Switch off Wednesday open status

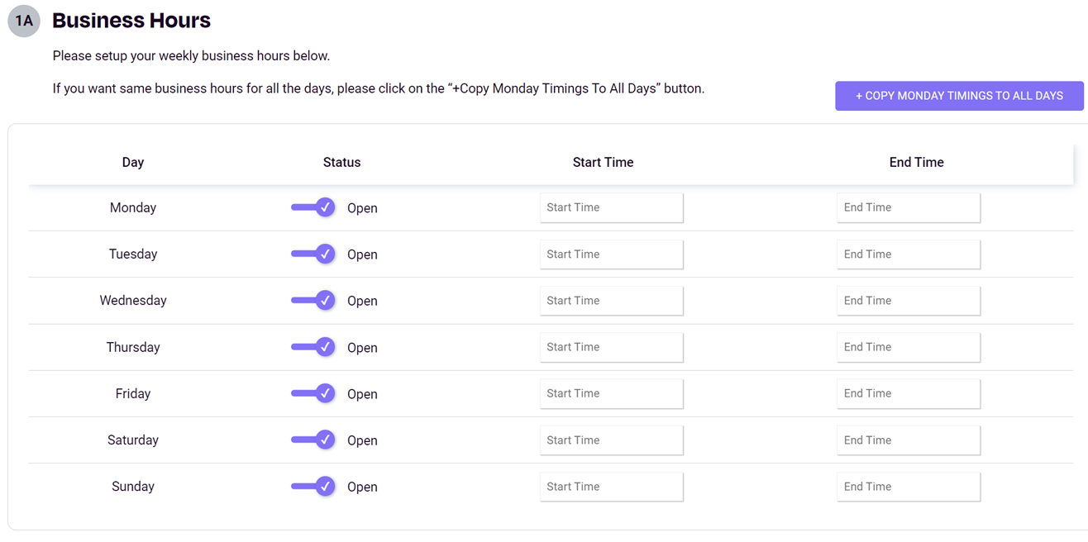click(x=313, y=301)
